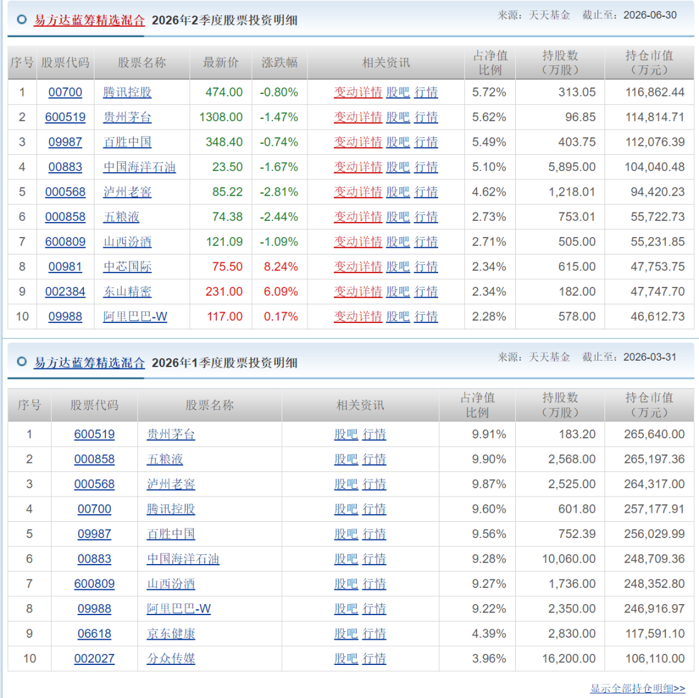The height and width of the screenshot is (698, 699).
Task: Click stock code 00883 in Q1 table
Action: pos(94,559)
